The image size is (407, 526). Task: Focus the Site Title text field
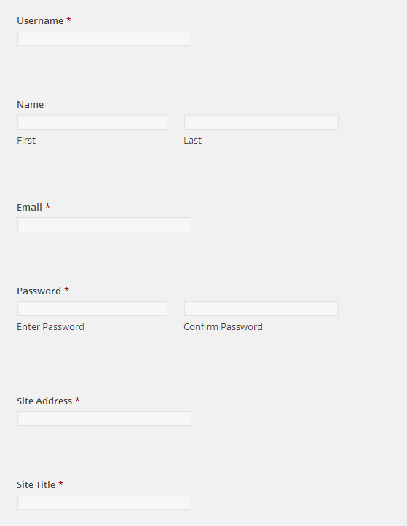click(104, 503)
